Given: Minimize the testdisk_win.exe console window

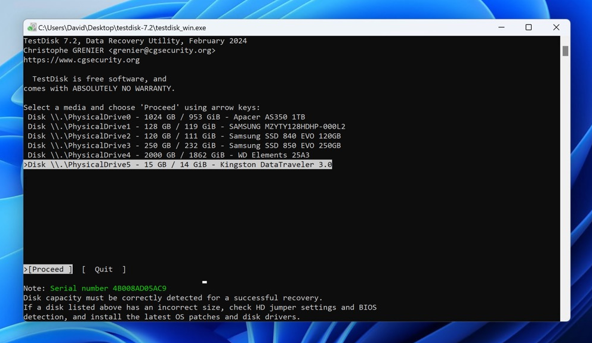Looking at the screenshot, I should tap(501, 27).
